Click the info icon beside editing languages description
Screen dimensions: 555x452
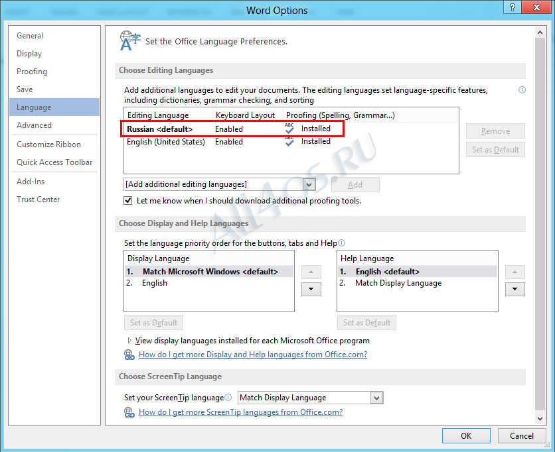[x=522, y=89]
